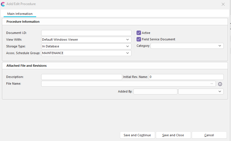Click the Added By text field
The width and height of the screenshot is (231, 141).
[x=155, y=91]
